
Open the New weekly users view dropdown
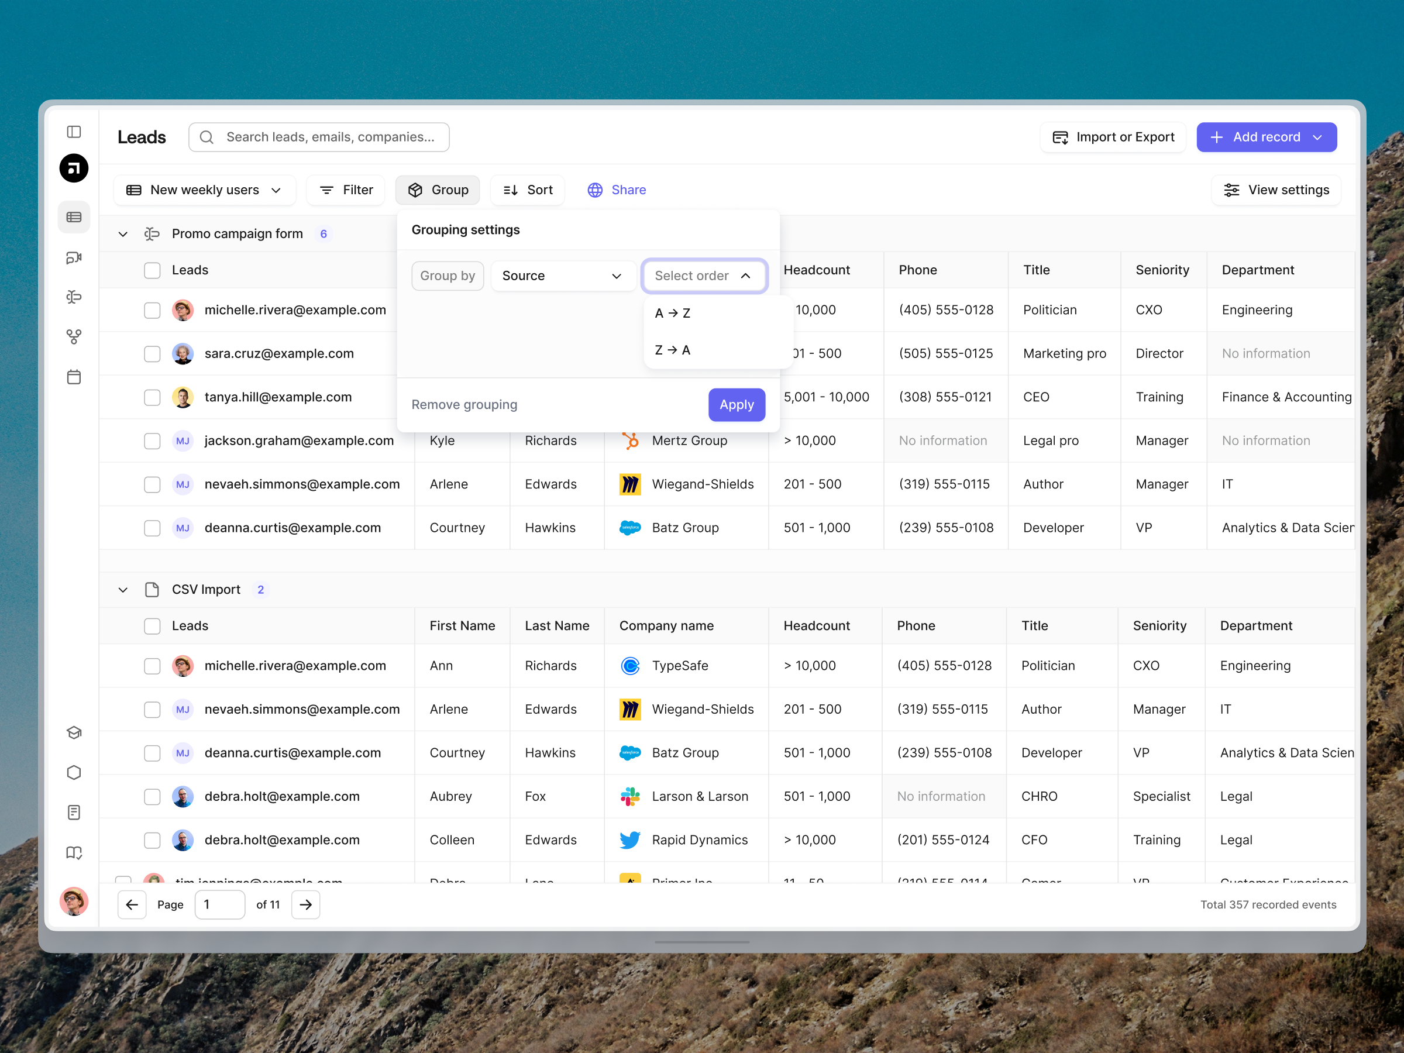(x=204, y=189)
